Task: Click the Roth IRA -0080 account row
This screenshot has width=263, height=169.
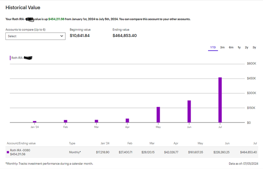Action: point(131,152)
